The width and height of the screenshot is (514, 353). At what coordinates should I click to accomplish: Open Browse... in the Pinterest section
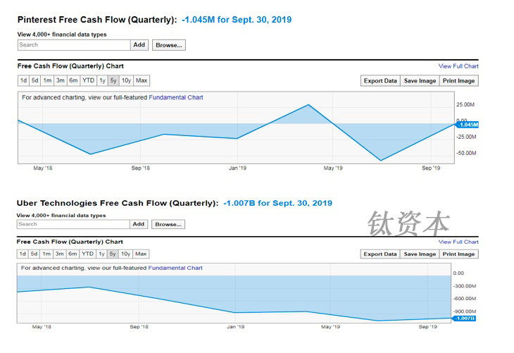[169, 44]
